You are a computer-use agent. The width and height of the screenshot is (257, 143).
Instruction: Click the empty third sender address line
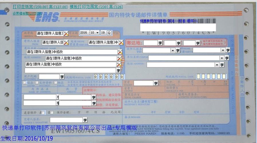pos(70,70)
